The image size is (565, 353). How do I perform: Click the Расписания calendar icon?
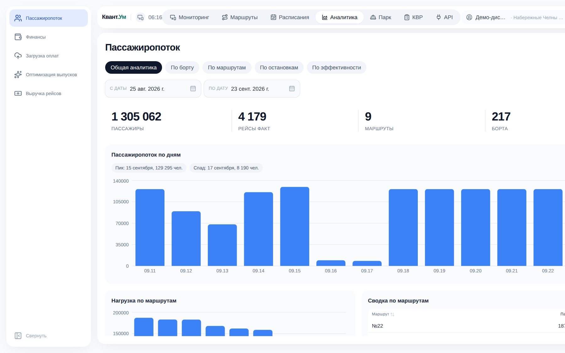tap(273, 17)
